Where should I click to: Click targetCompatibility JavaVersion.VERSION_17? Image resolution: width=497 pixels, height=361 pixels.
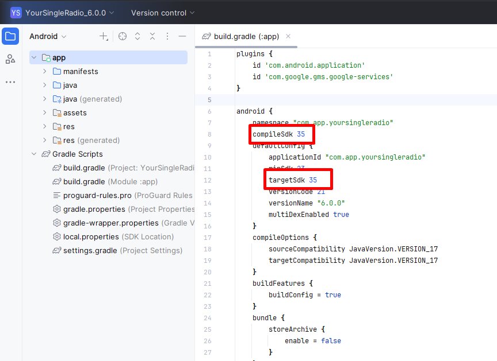353,261
